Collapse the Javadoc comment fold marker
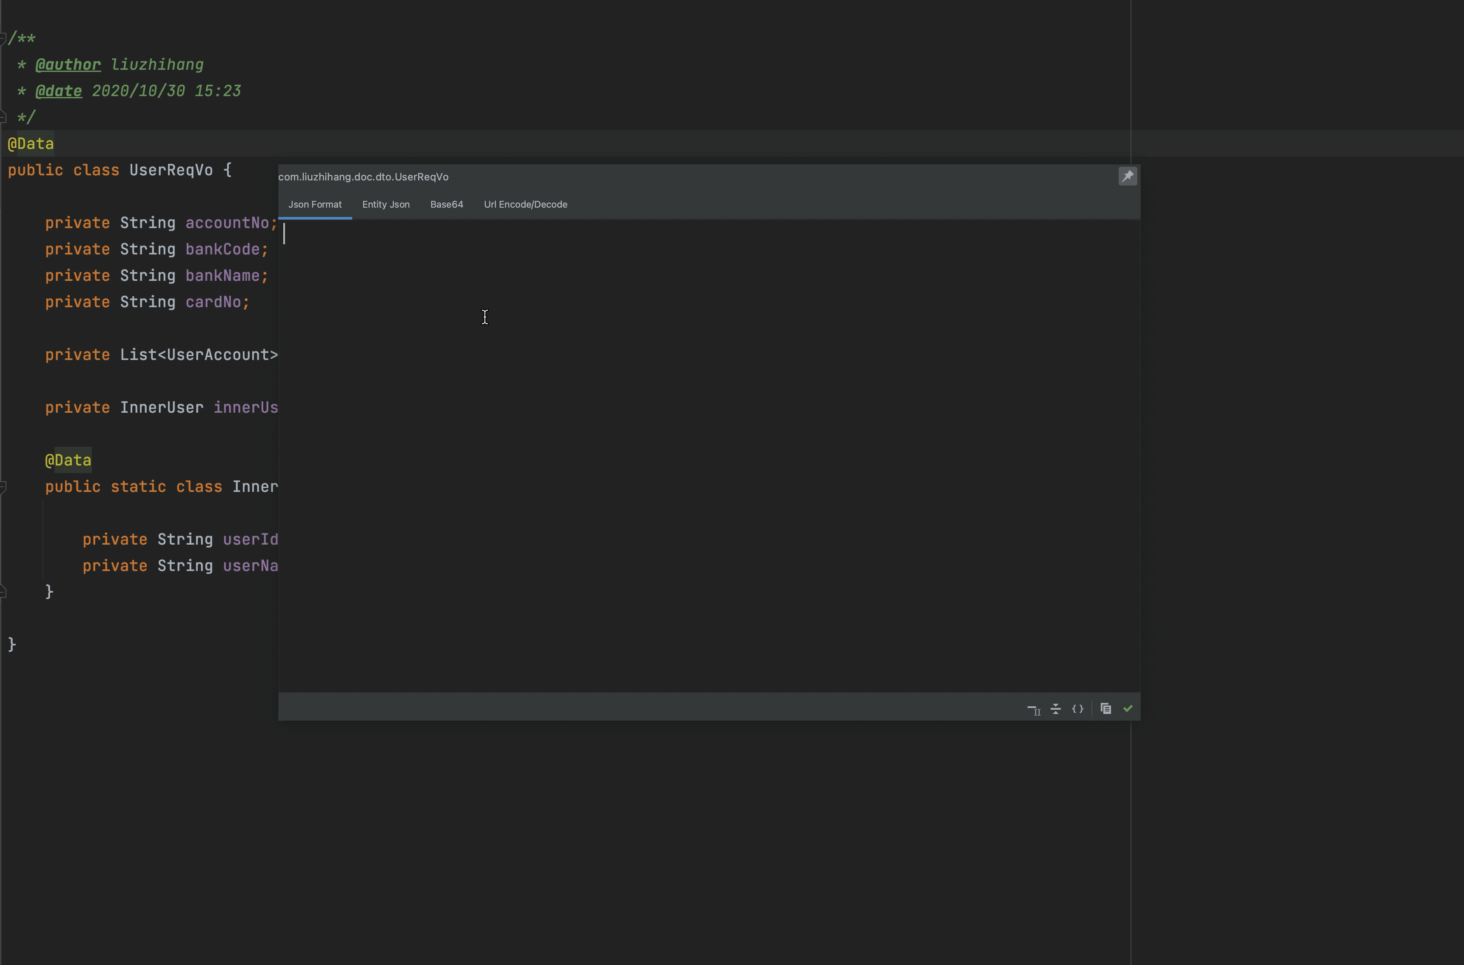Screen dimensions: 1464x965 coord(3,39)
